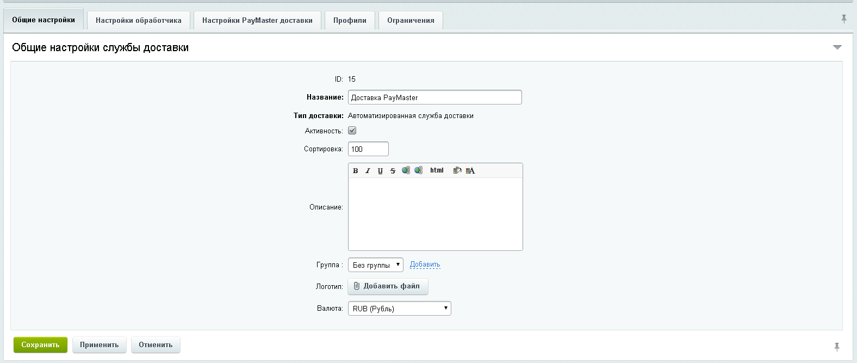
Task: Toggle bold formatting in description editor
Action: coord(355,171)
